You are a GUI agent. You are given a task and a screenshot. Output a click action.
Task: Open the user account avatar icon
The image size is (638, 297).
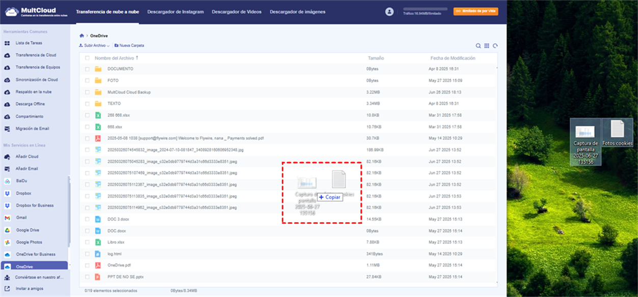click(390, 12)
